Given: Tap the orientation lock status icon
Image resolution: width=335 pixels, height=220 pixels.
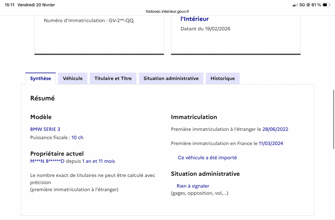Looking at the screenshot, I should coord(308,5).
